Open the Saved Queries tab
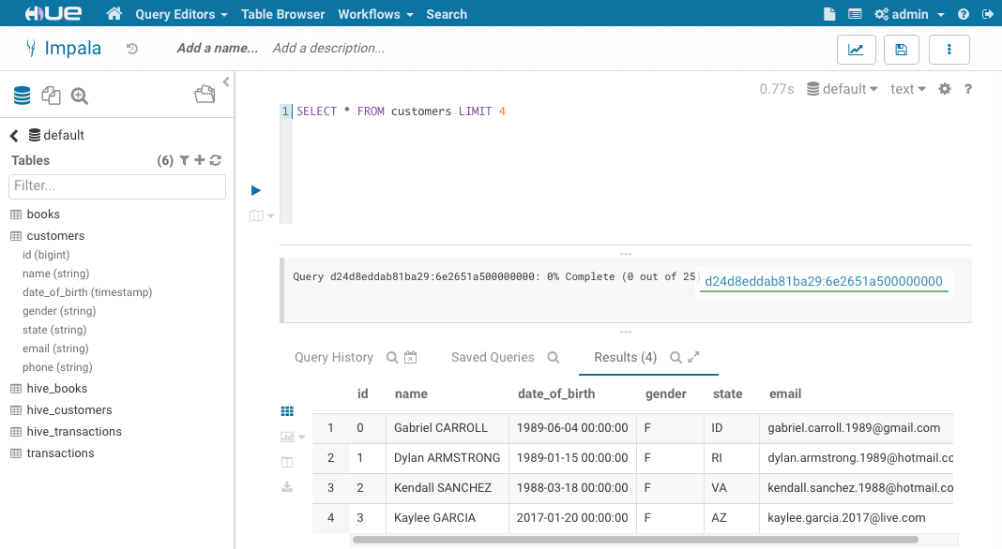The height and width of the screenshot is (549, 1002). point(493,358)
